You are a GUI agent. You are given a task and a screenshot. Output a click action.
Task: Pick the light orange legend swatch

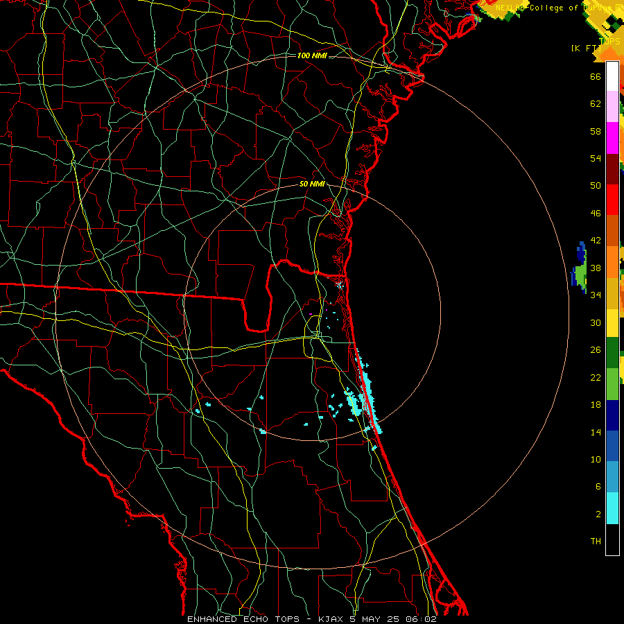point(612,261)
